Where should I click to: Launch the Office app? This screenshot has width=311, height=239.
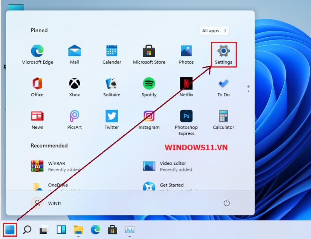[x=37, y=87]
